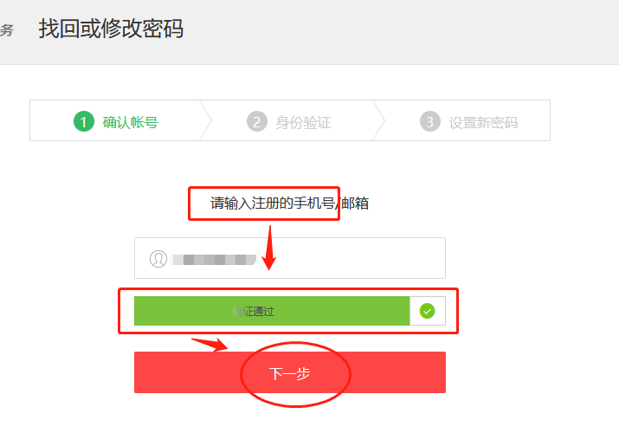The height and width of the screenshot is (433, 619).
Task: Click the chevron divider after 确认帐号 step
Action: coord(206,120)
